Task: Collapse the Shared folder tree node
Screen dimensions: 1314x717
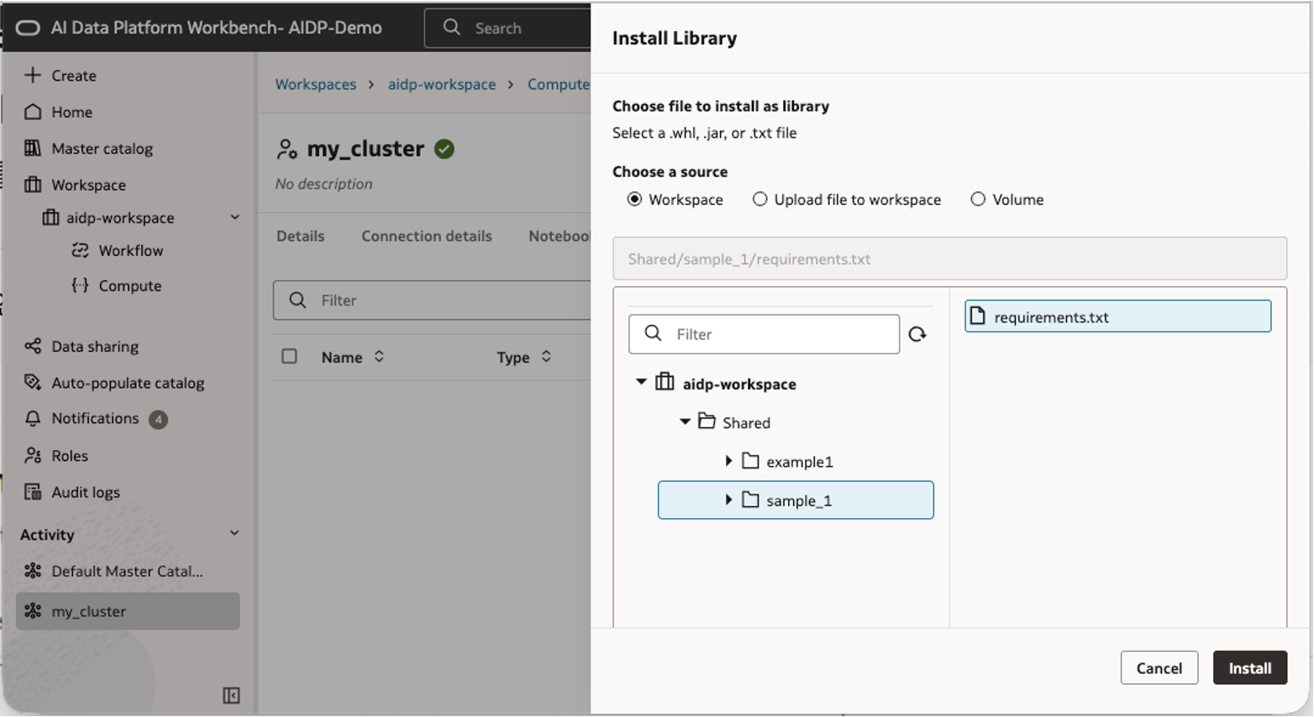Action: pyautogui.click(x=685, y=422)
